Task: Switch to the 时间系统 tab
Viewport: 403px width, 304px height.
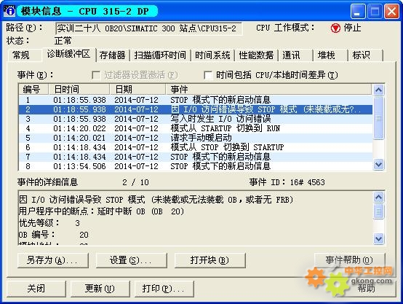Action: [x=212, y=55]
